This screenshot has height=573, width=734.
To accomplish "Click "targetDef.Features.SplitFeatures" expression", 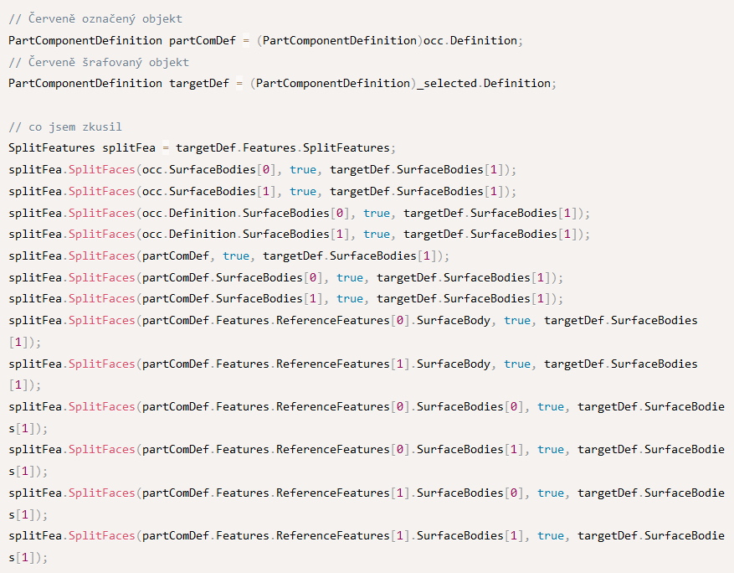I will coord(283,147).
